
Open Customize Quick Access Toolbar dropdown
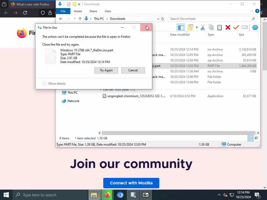point(79,4)
